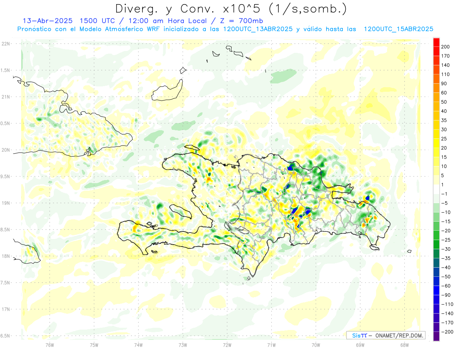Click the '110' positive color scale value
The image size is (454, 350).
point(446,74)
